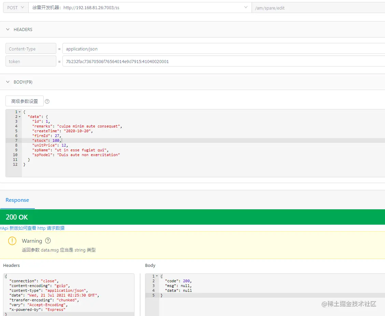385x316 pixels.
Task: Open the YApi 新版如何查看 http 请求数据 link
Action: pyautogui.click(x=32, y=228)
